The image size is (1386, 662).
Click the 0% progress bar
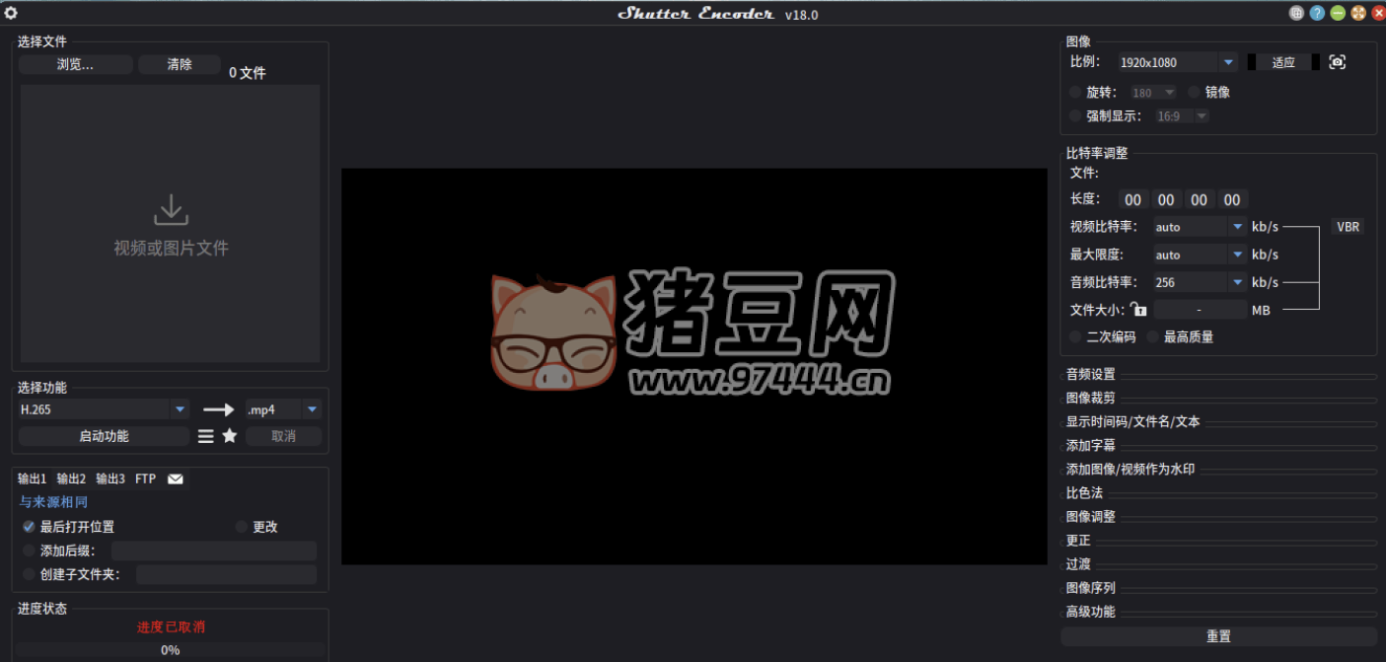click(x=170, y=650)
